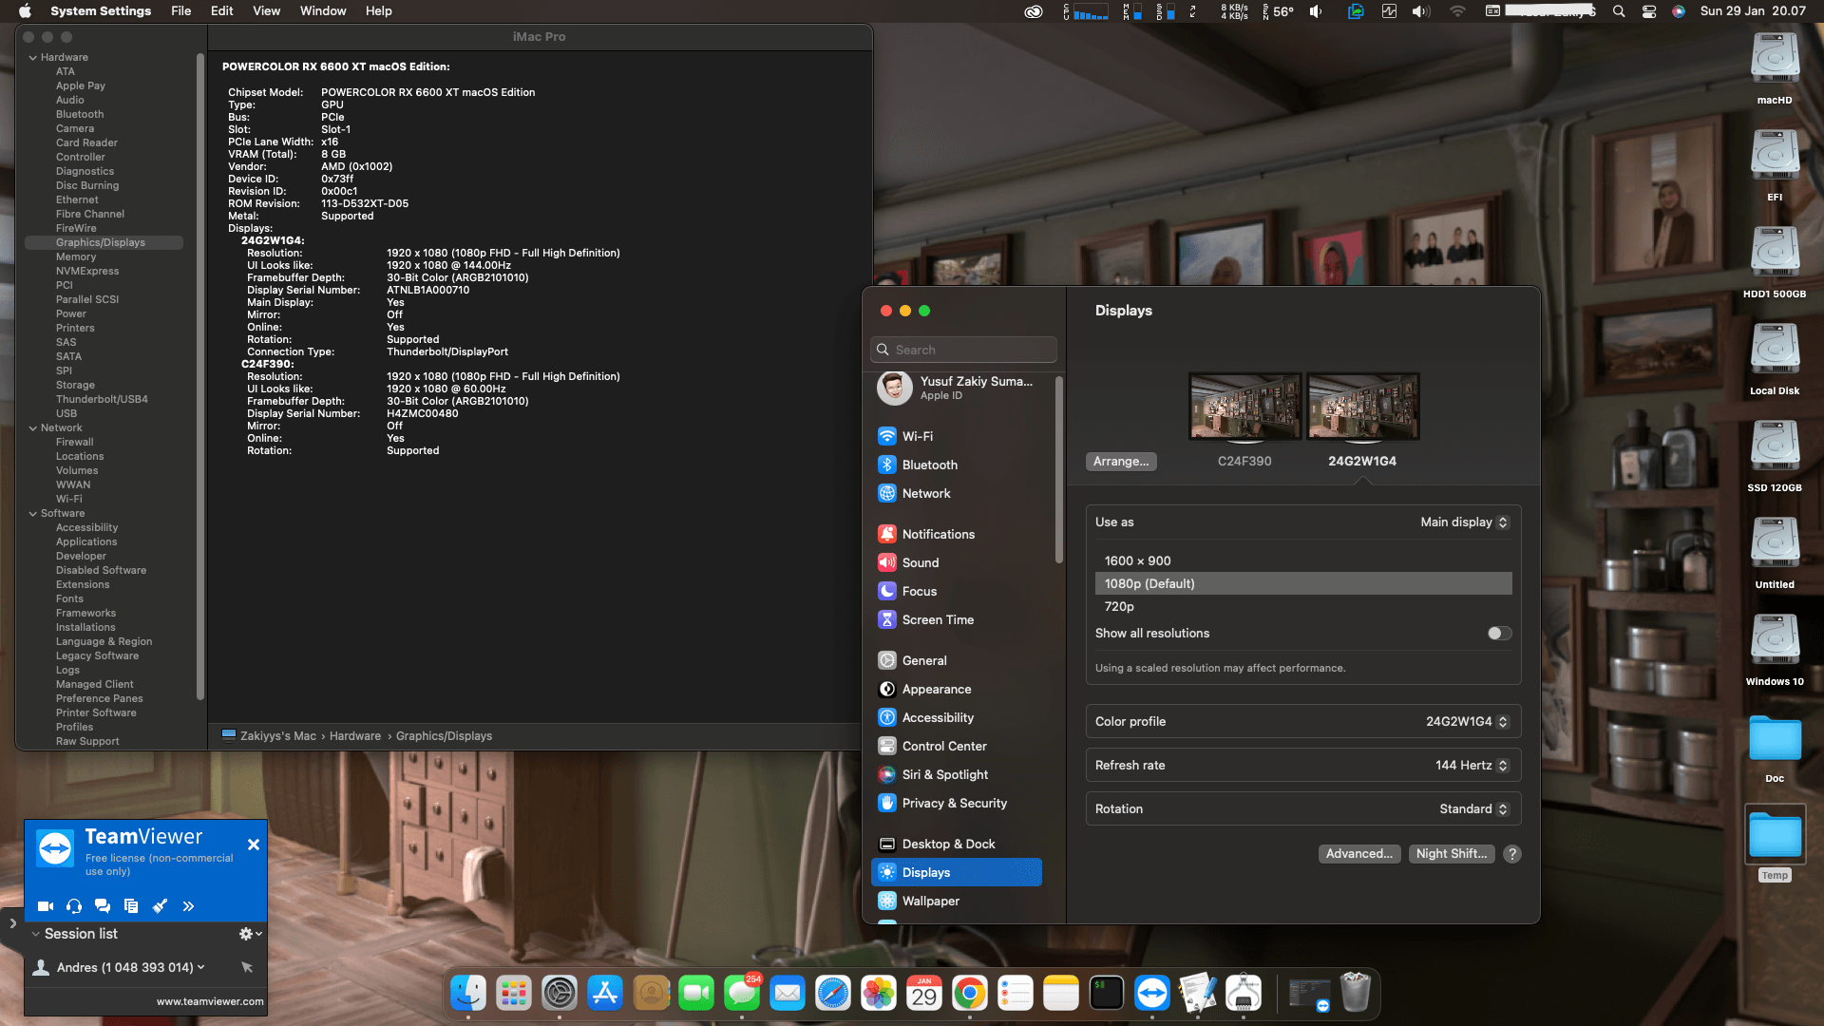Open Trash in the Dock
Viewport: 1824px width, 1026px height.
1356,994
